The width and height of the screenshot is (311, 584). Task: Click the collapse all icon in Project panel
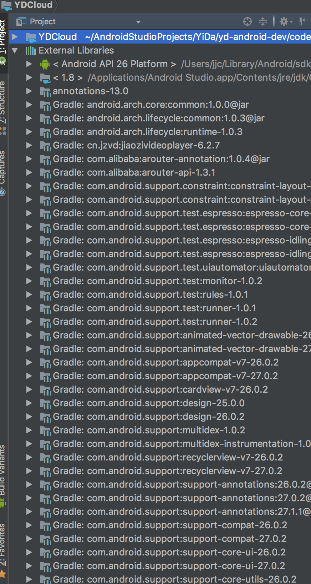pos(263,22)
